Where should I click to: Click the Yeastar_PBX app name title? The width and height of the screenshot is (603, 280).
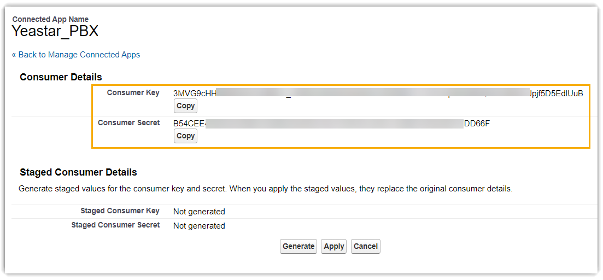pos(55,31)
